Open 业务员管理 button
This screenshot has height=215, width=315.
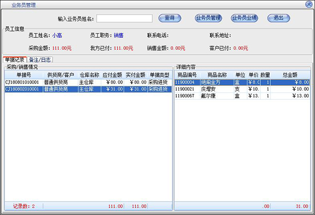(x=208, y=18)
